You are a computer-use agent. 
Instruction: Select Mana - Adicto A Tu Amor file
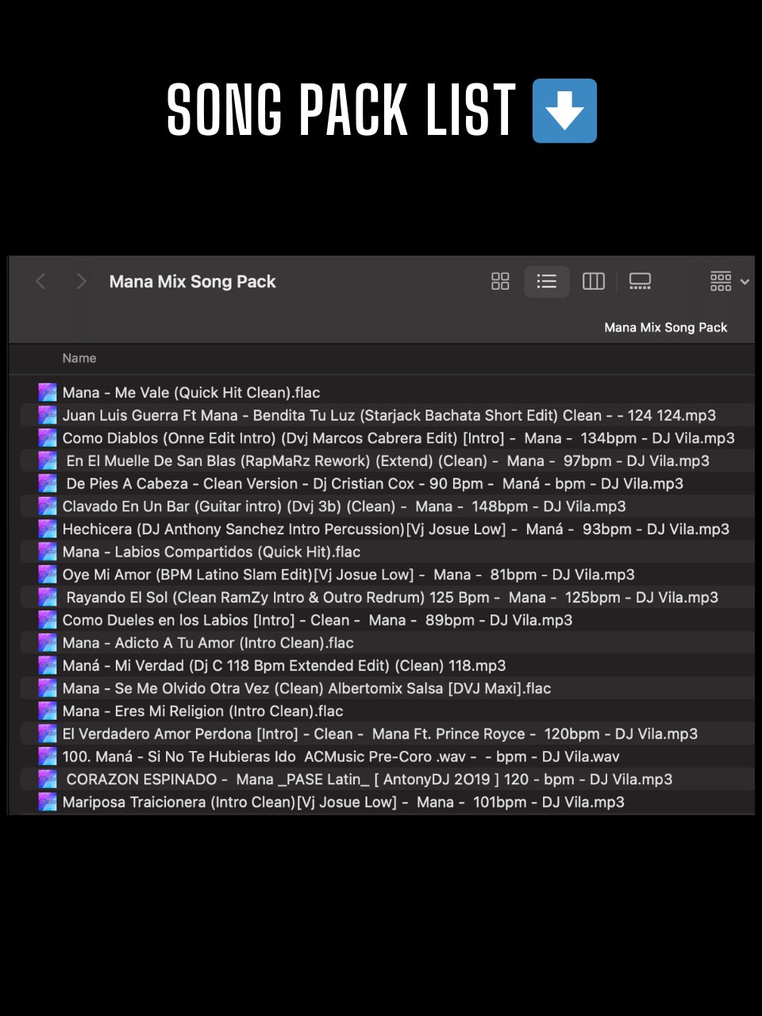pyautogui.click(x=208, y=643)
